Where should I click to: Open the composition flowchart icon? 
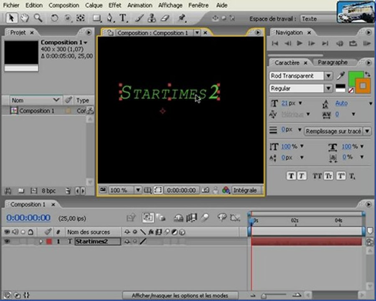pyautogui.click(x=90, y=110)
